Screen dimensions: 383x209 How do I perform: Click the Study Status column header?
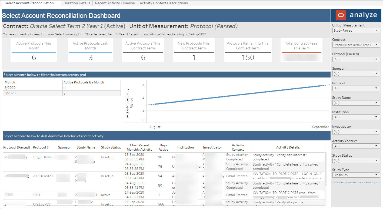pyautogui.click(x=111, y=147)
